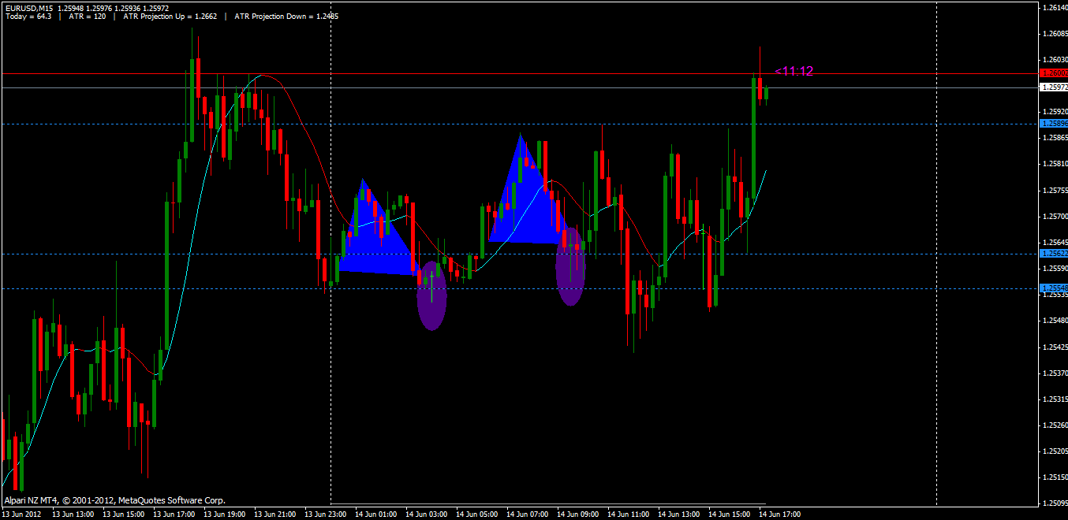
Task: Click the magenta <11:12 candle timer label
Action: click(x=794, y=71)
